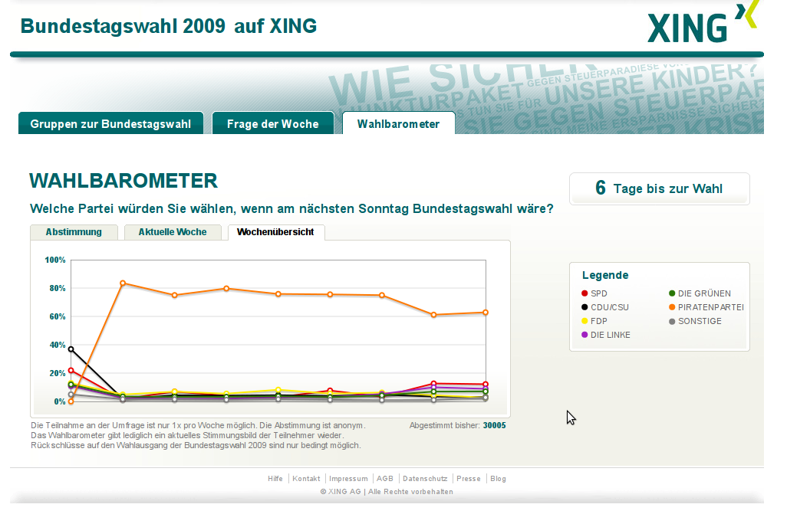Click the SONSTIGE gray legend dot
Screen dimensions: 810x524
tap(672, 321)
